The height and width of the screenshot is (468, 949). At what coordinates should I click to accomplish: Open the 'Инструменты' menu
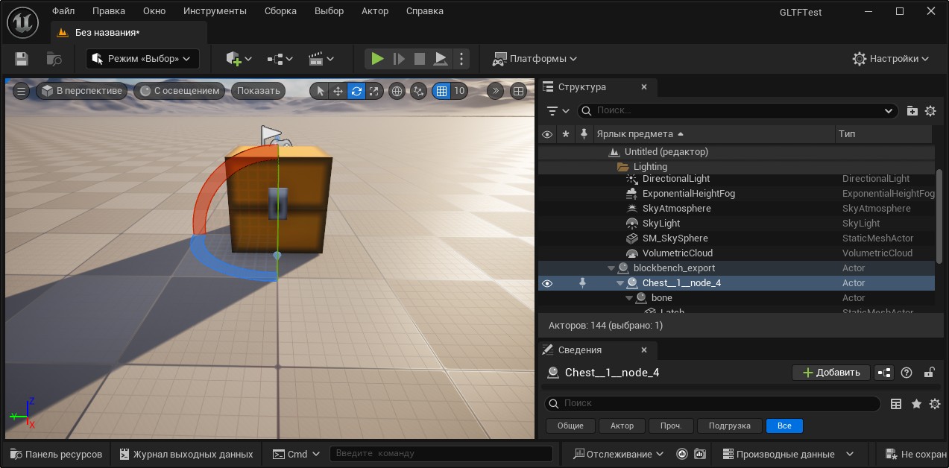(215, 11)
